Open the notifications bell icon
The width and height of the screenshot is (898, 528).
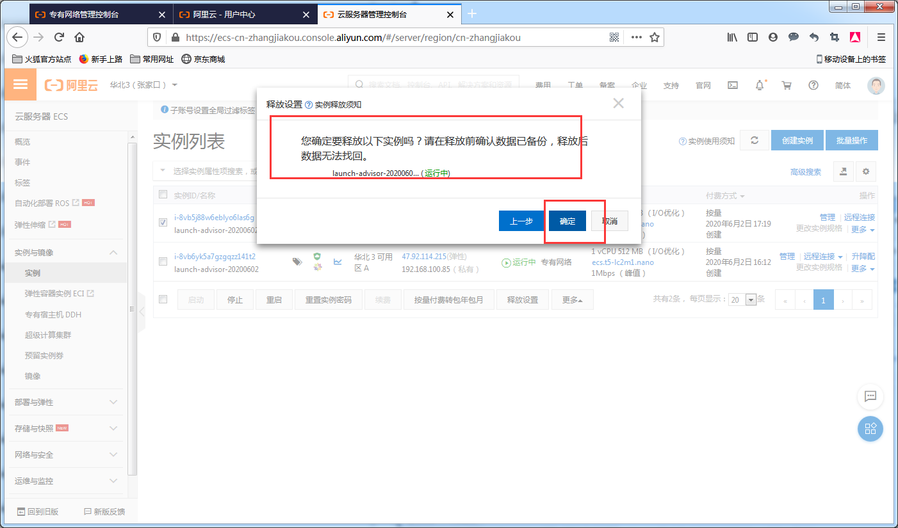[x=759, y=84]
